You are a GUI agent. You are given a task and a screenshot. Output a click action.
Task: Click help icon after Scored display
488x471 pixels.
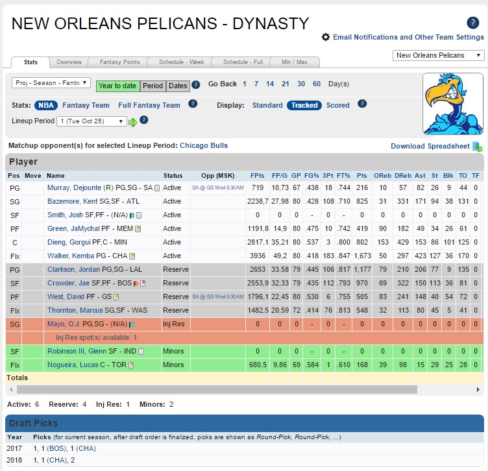[x=362, y=104]
